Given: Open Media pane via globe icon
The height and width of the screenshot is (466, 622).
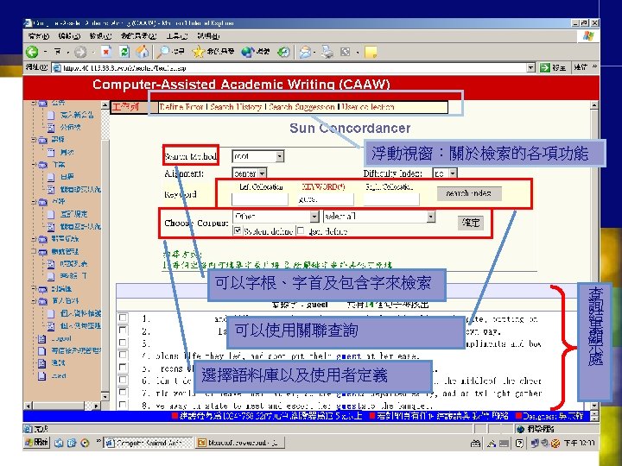Looking at the screenshot, I should tap(248, 52).
